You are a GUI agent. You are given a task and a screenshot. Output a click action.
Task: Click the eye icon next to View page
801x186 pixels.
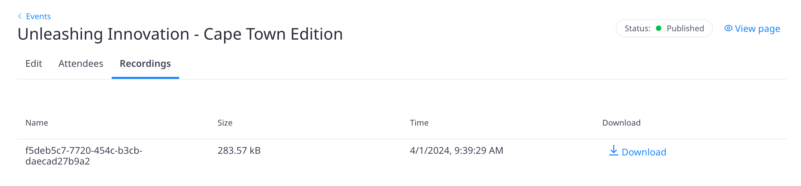pyautogui.click(x=728, y=29)
